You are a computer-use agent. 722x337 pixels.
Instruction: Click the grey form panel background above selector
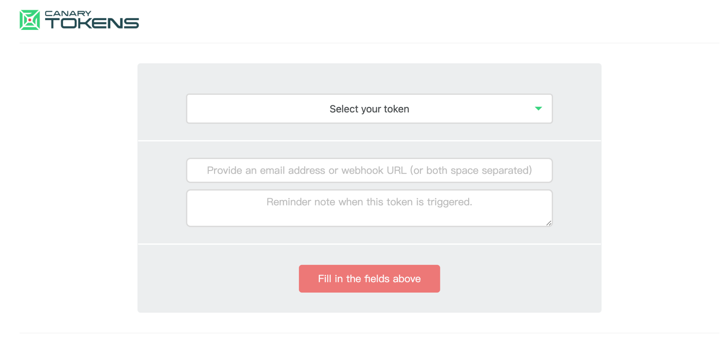(x=369, y=78)
